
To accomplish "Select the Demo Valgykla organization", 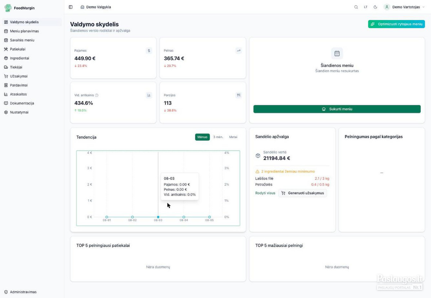I will point(96,7).
